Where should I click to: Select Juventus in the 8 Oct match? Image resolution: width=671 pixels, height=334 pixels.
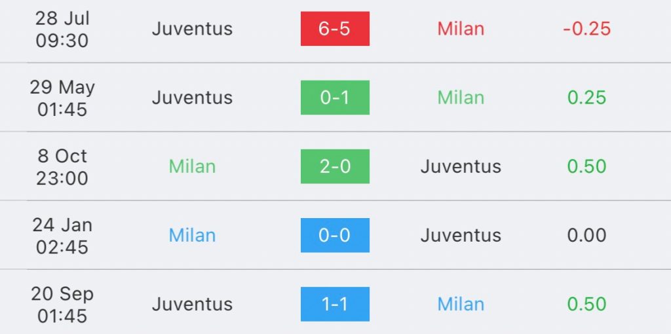click(x=461, y=166)
